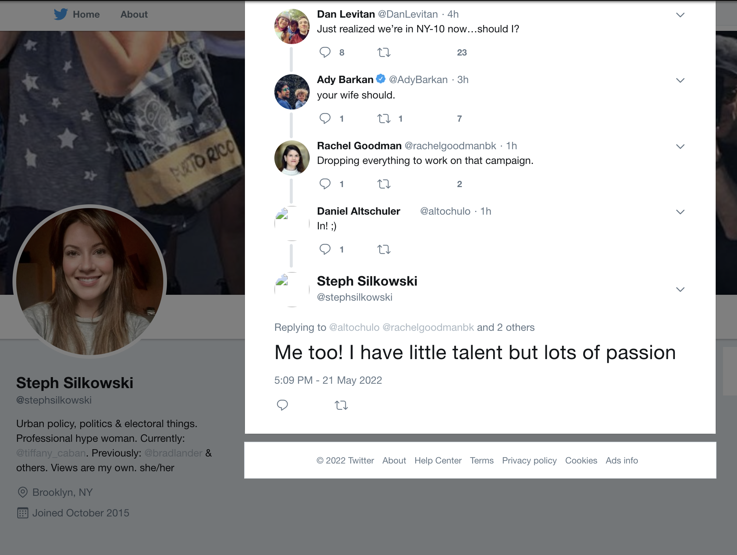The height and width of the screenshot is (555, 737).
Task: Click the Privacy policy footer link
Action: tap(529, 461)
